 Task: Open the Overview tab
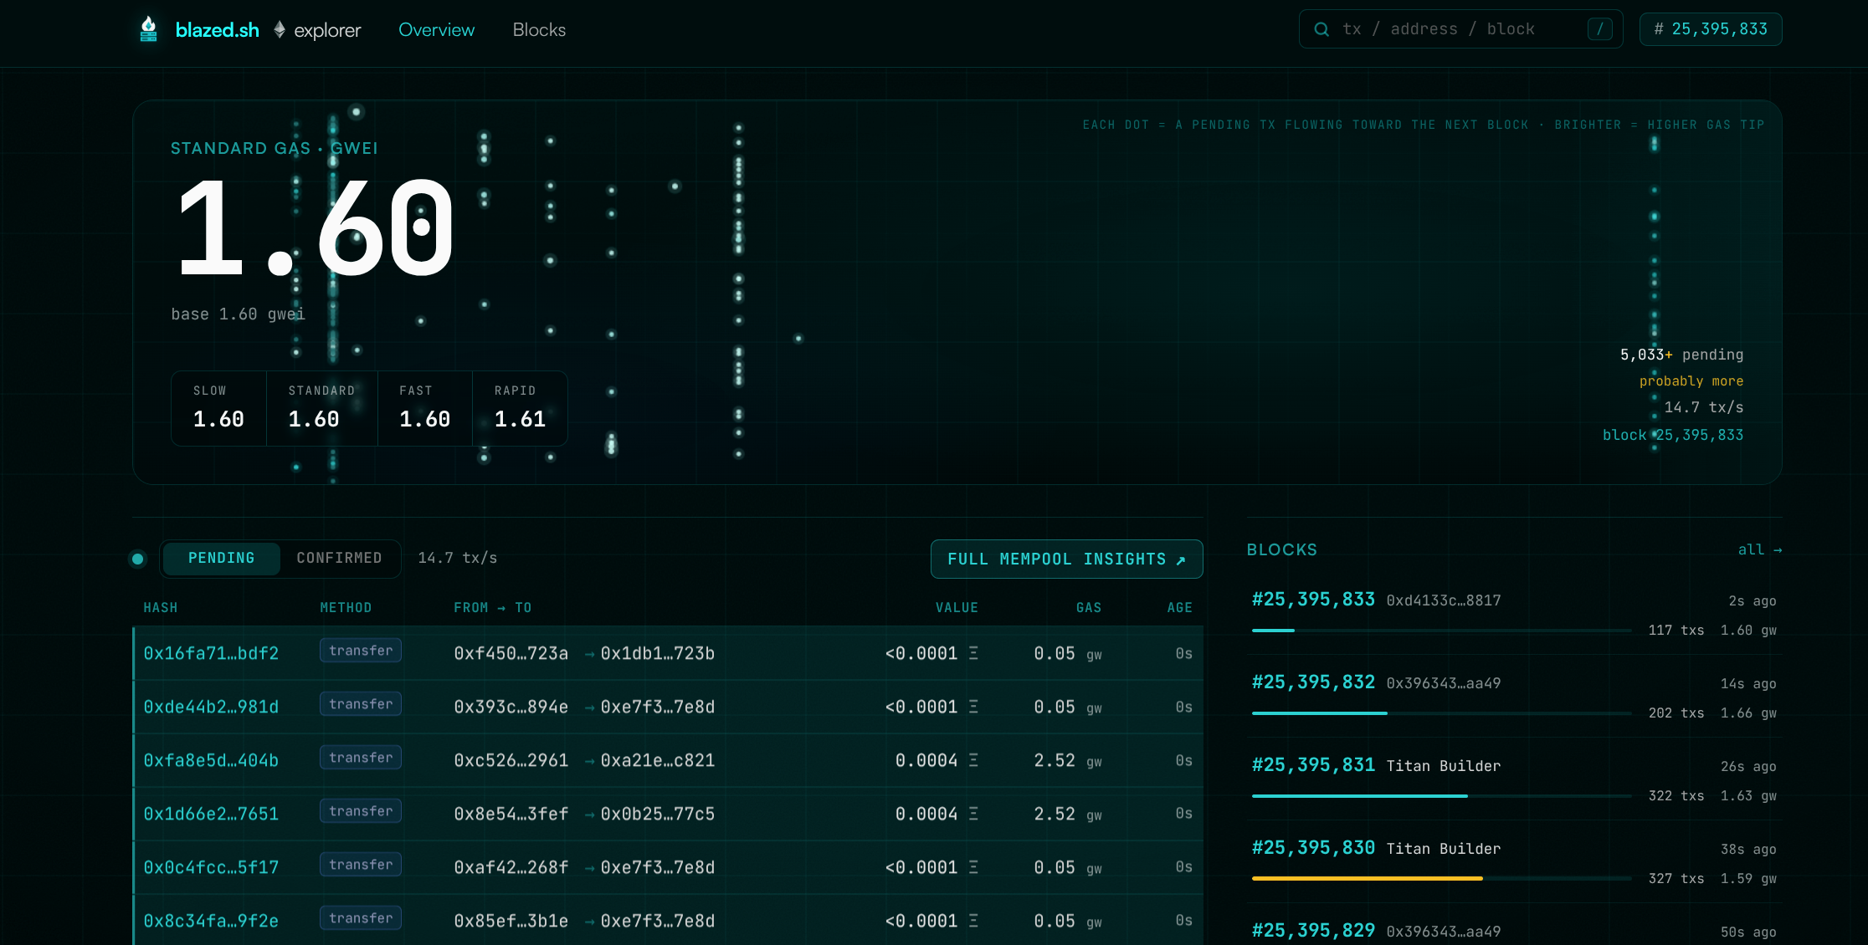click(437, 30)
